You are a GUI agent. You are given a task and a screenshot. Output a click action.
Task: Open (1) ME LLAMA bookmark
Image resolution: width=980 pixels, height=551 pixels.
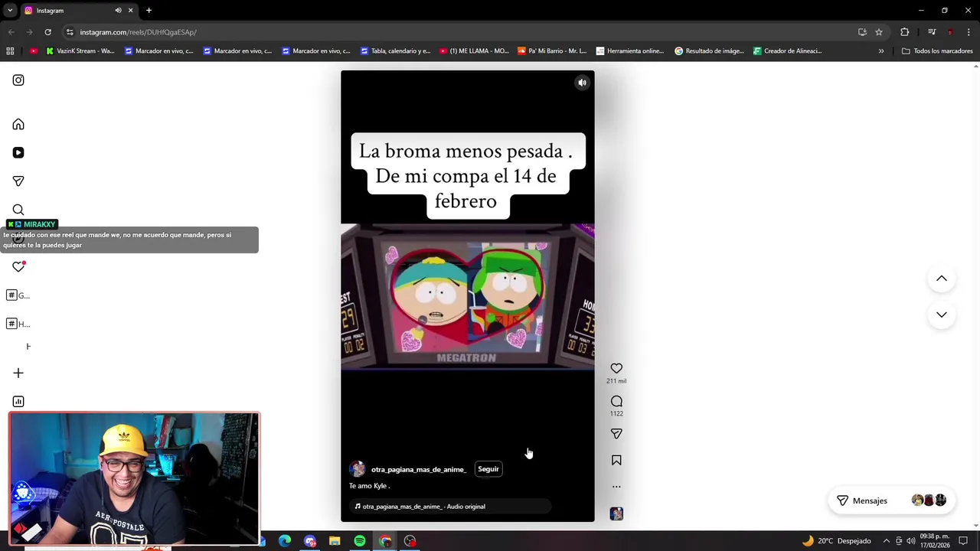(475, 51)
